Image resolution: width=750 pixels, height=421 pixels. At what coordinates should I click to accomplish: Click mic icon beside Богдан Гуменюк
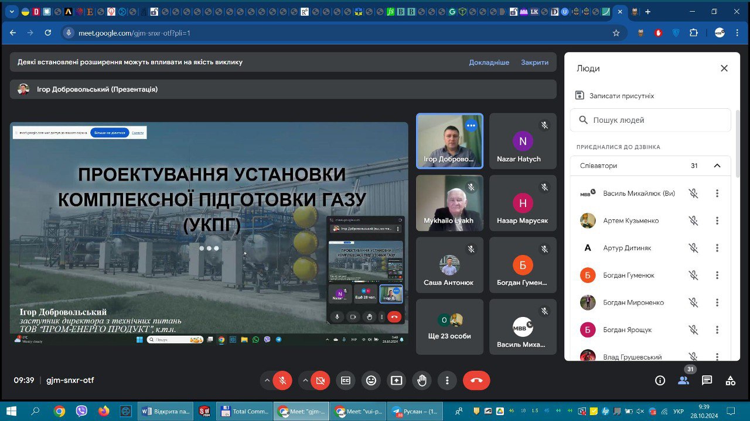click(694, 275)
